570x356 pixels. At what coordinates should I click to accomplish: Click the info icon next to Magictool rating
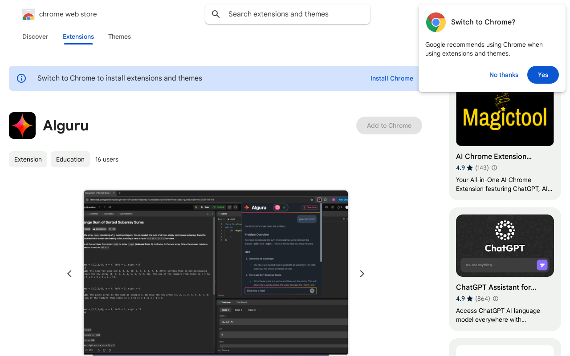point(494,168)
